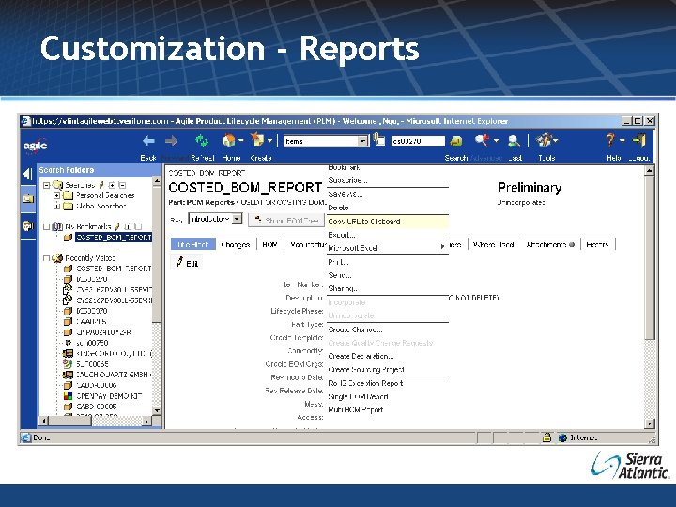Screen dimensions: 676x507
Task: Choose Create Sourcing Project from the menu
Action: (388, 370)
